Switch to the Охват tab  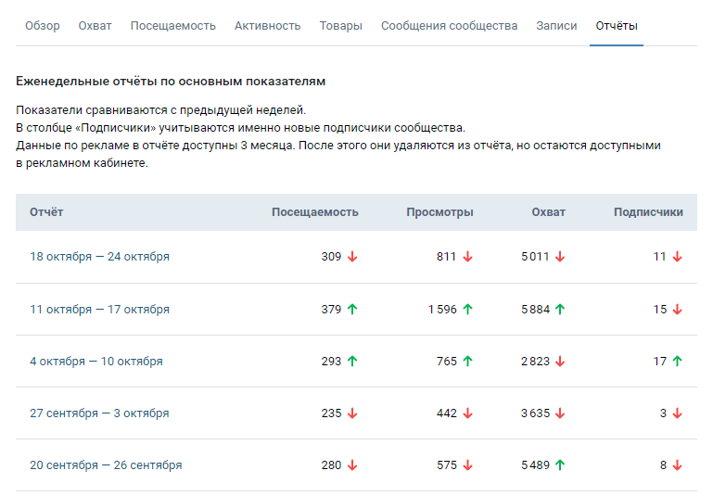point(95,26)
